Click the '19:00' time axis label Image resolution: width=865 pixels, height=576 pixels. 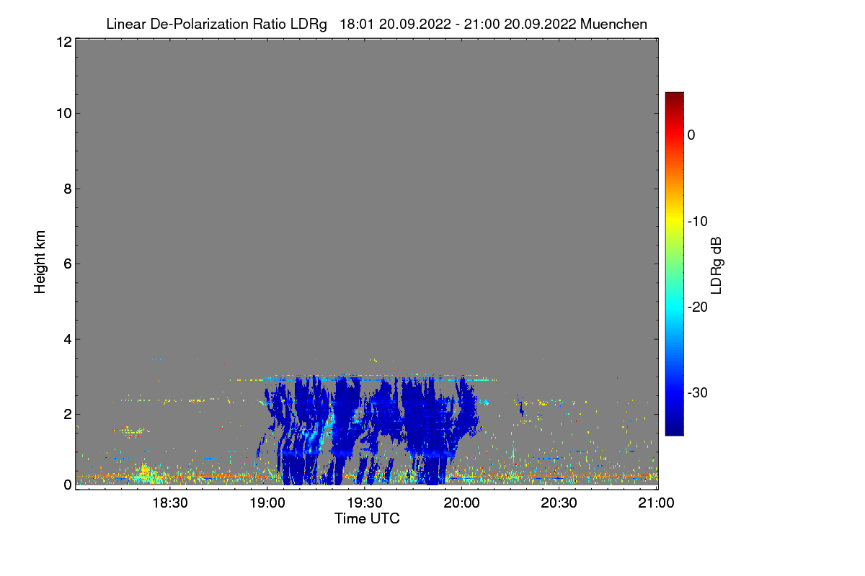[x=267, y=503]
